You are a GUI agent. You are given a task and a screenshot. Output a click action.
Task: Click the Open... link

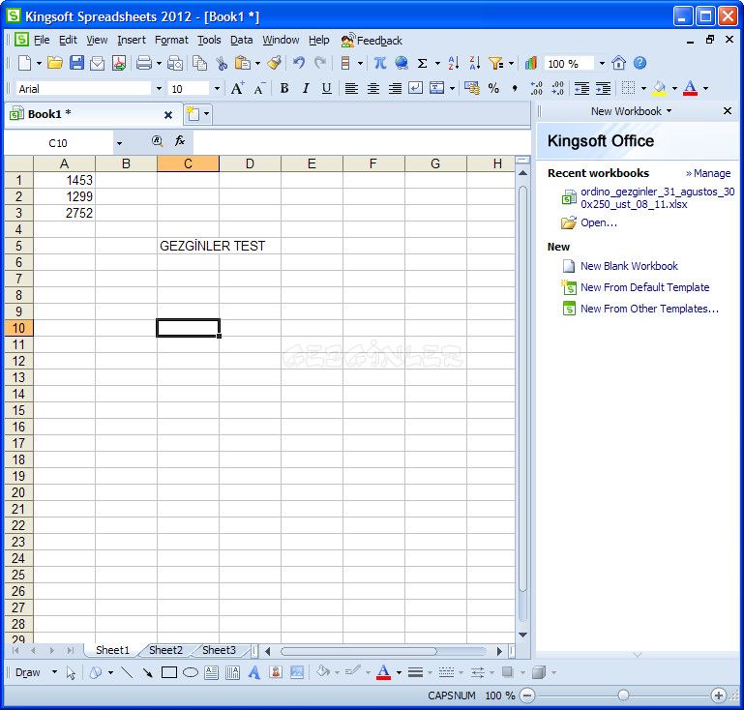[x=599, y=222]
